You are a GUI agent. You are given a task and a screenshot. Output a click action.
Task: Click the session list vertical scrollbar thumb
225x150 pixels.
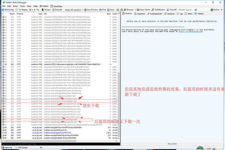[x=119, y=104]
